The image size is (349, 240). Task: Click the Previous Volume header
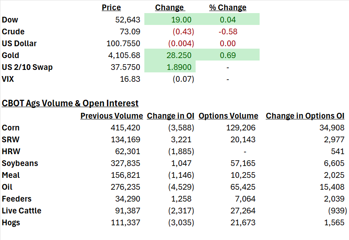(112, 116)
